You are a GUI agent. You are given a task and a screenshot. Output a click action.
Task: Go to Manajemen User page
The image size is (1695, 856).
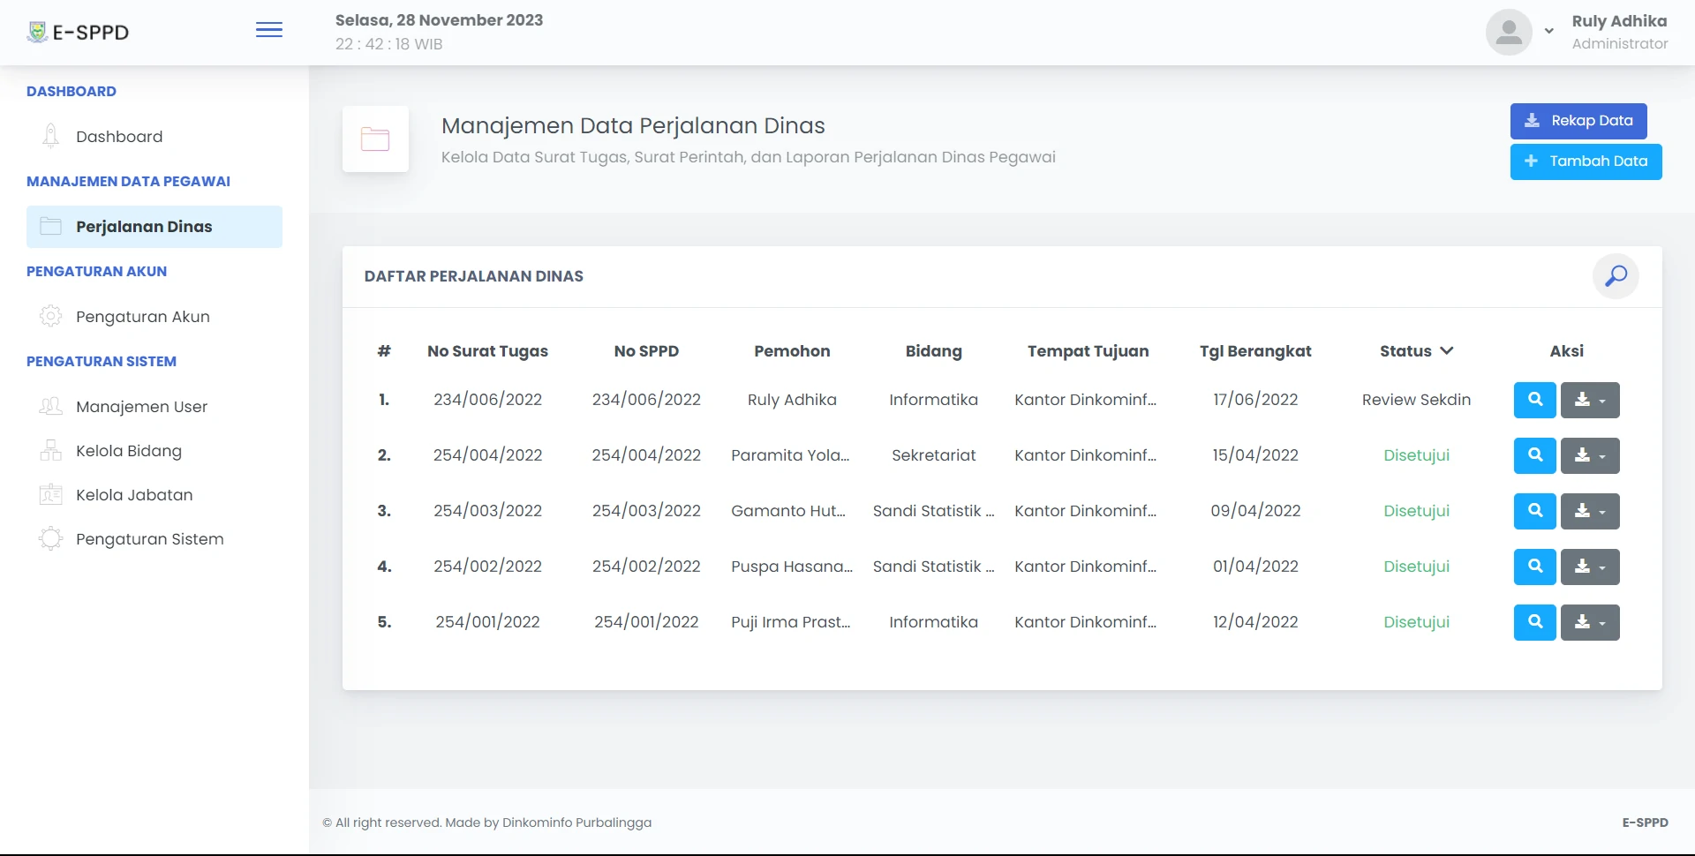click(141, 407)
